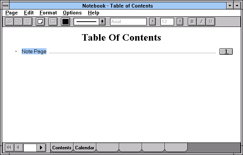Go to the next page arrow
The image size is (243, 155).
41,147
